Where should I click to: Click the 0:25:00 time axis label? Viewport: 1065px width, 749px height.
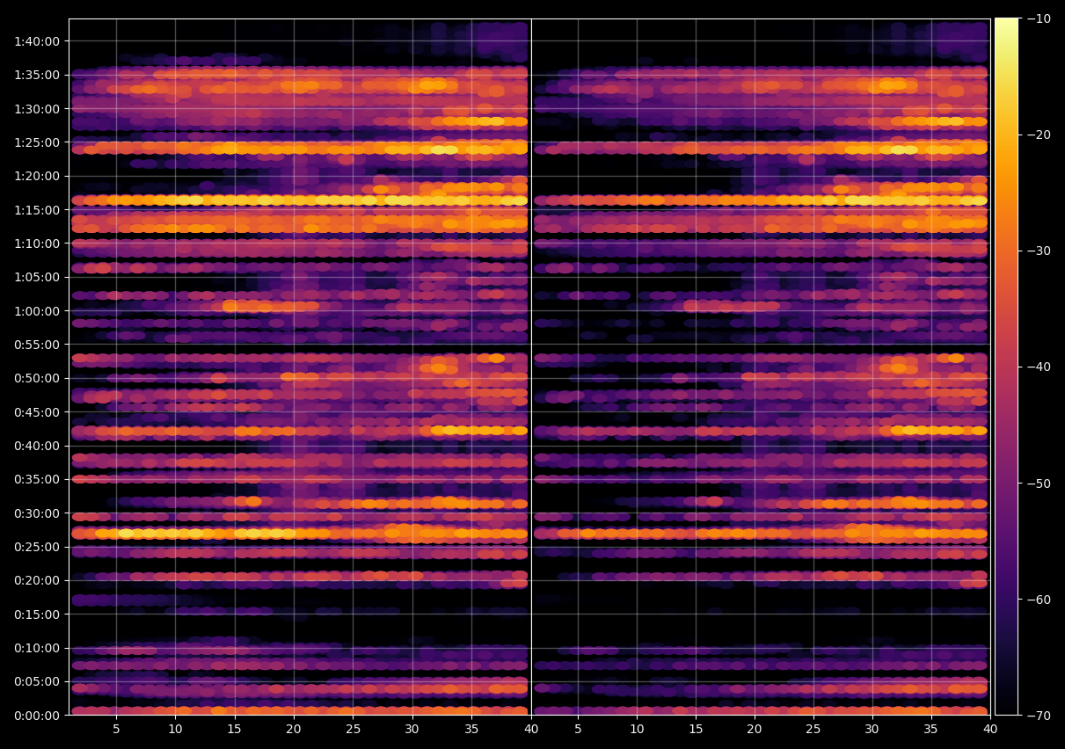pyautogui.click(x=36, y=547)
